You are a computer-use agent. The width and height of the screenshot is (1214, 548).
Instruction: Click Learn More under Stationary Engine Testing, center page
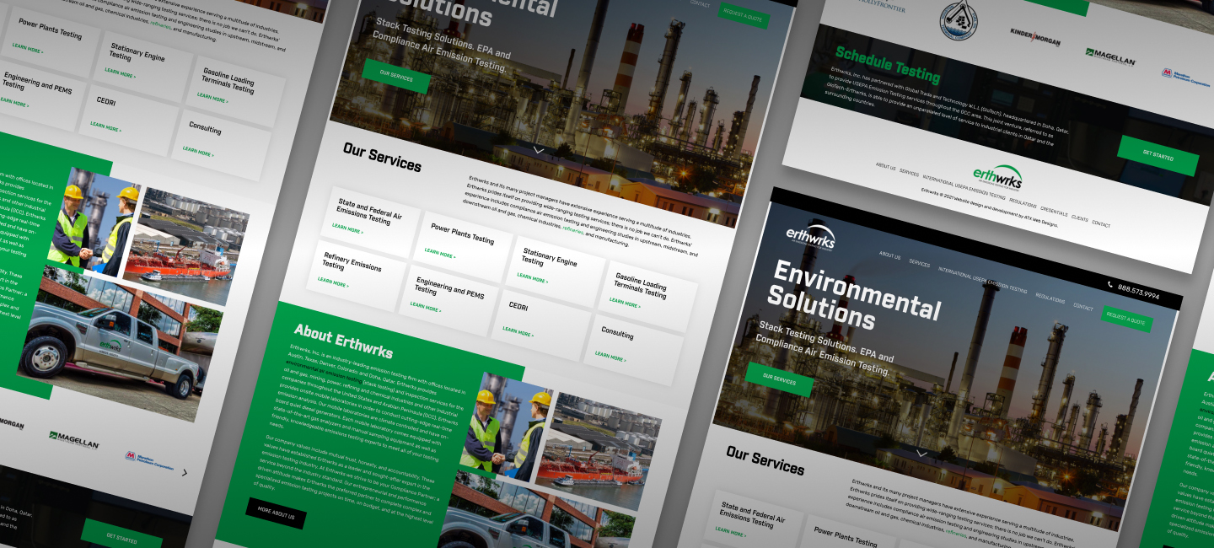[532, 277]
